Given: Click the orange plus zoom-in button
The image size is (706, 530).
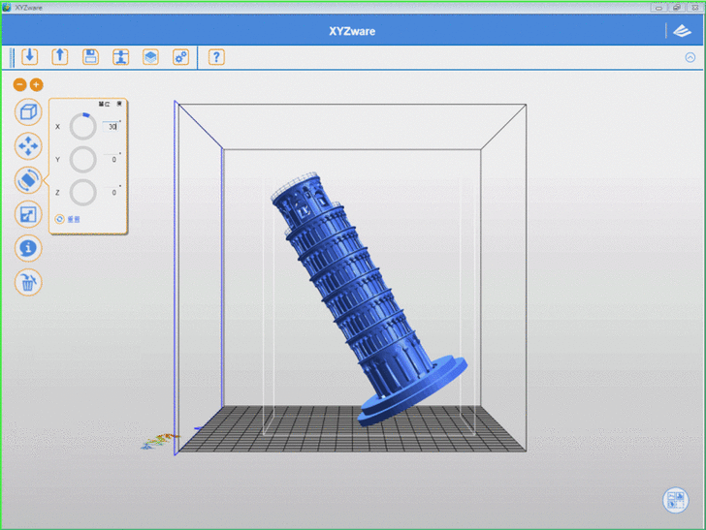Looking at the screenshot, I should pos(37,85).
